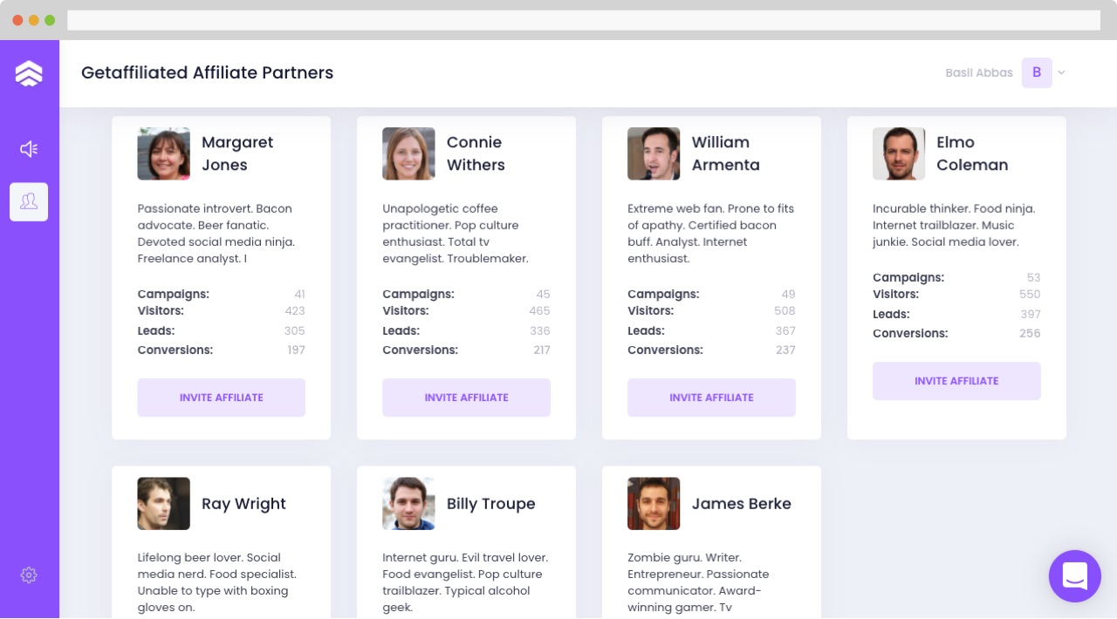This screenshot has width=1117, height=619.
Task: Click William Armenta profile photo
Action: tap(654, 154)
